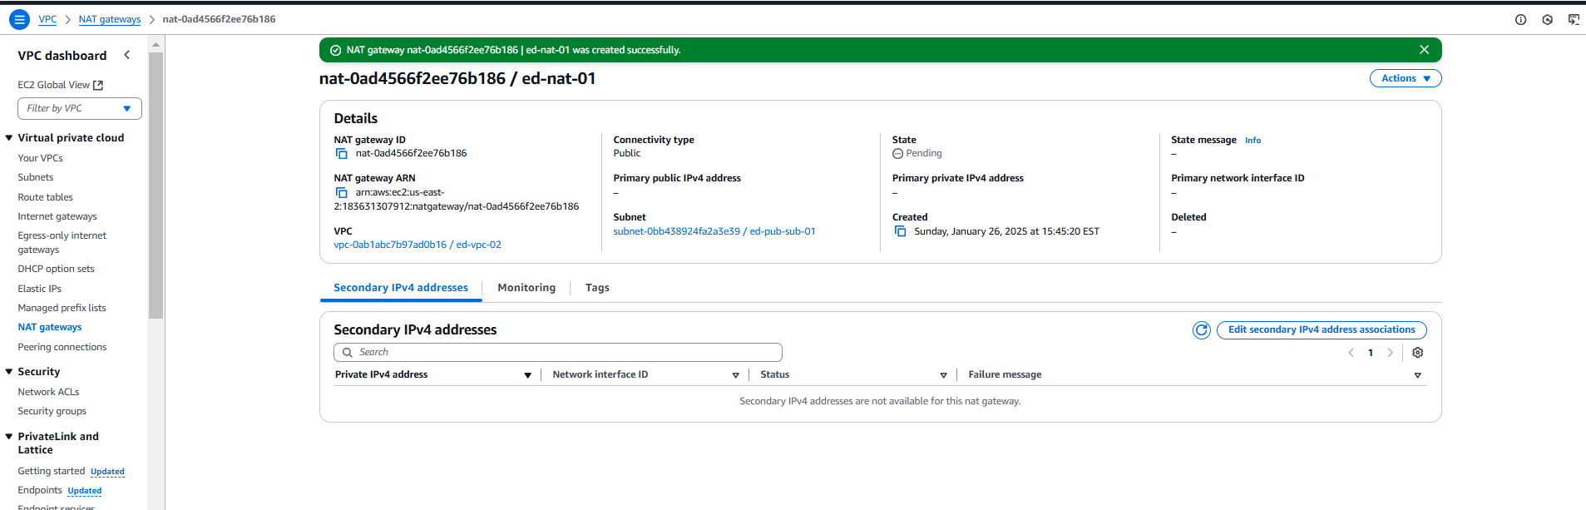This screenshot has height=510, width=1586.
Task: Open Managed prefix lists
Action: coord(62,308)
